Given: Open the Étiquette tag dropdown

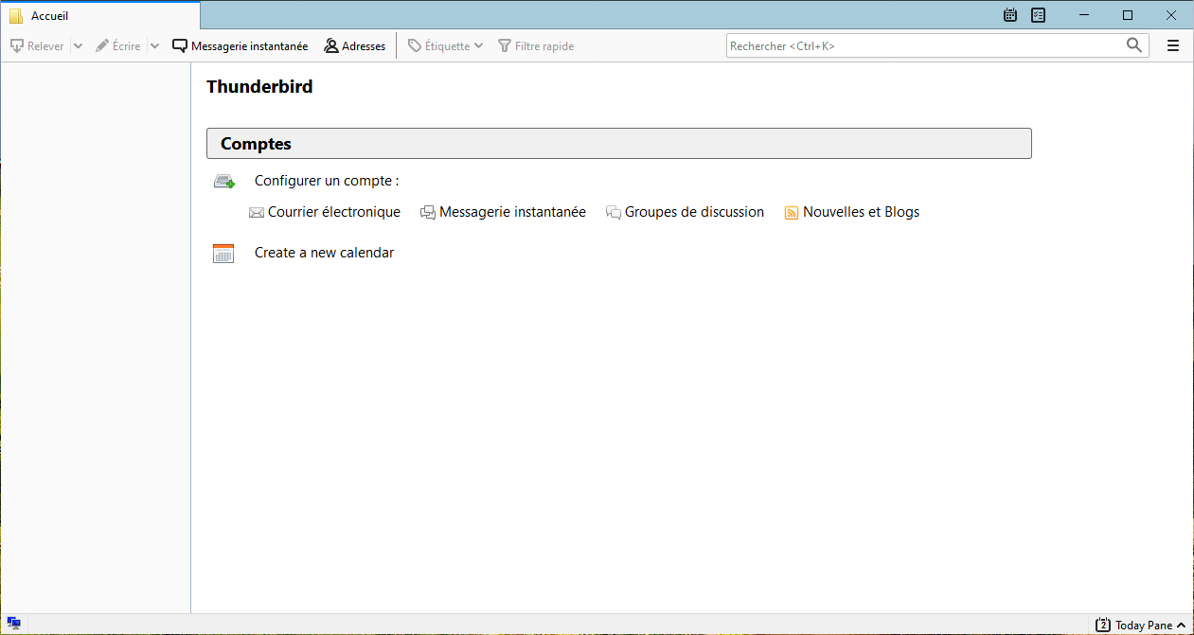Looking at the screenshot, I should pos(445,45).
